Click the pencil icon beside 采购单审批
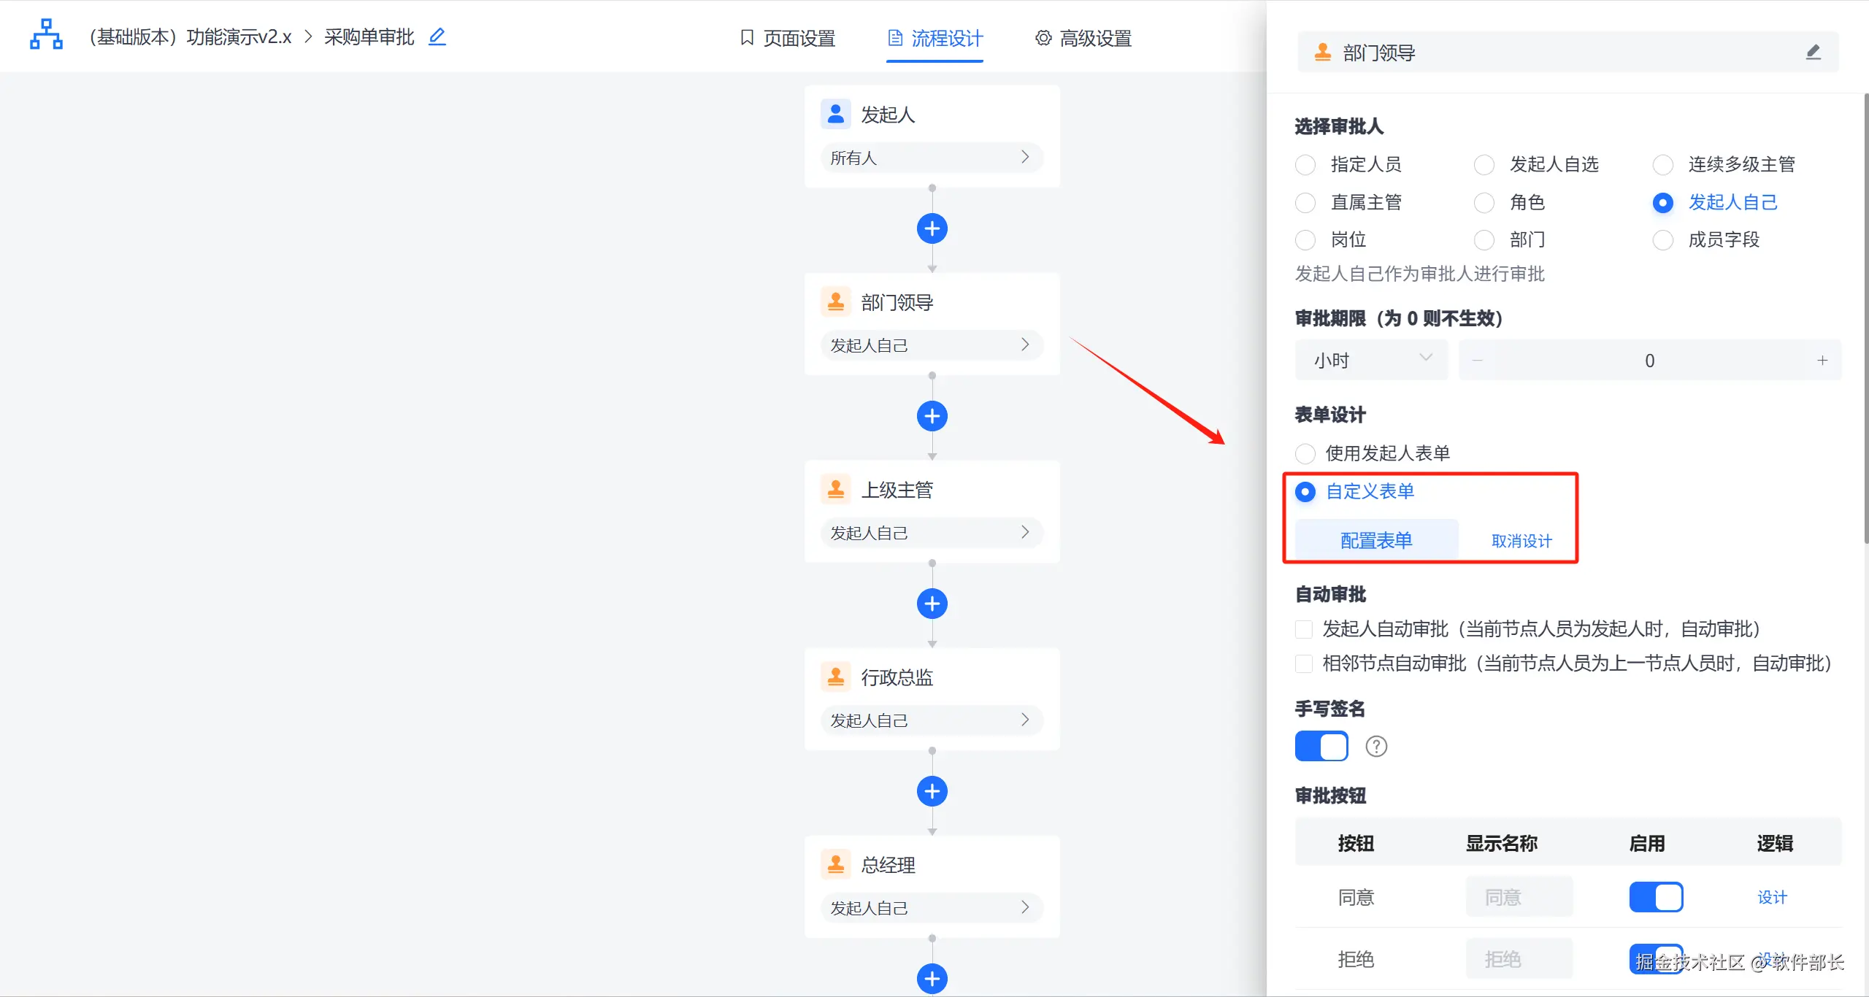This screenshot has width=1869, height=997. click(437, 36)
